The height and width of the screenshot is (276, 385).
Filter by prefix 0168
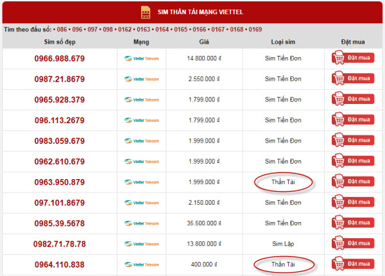236,30
